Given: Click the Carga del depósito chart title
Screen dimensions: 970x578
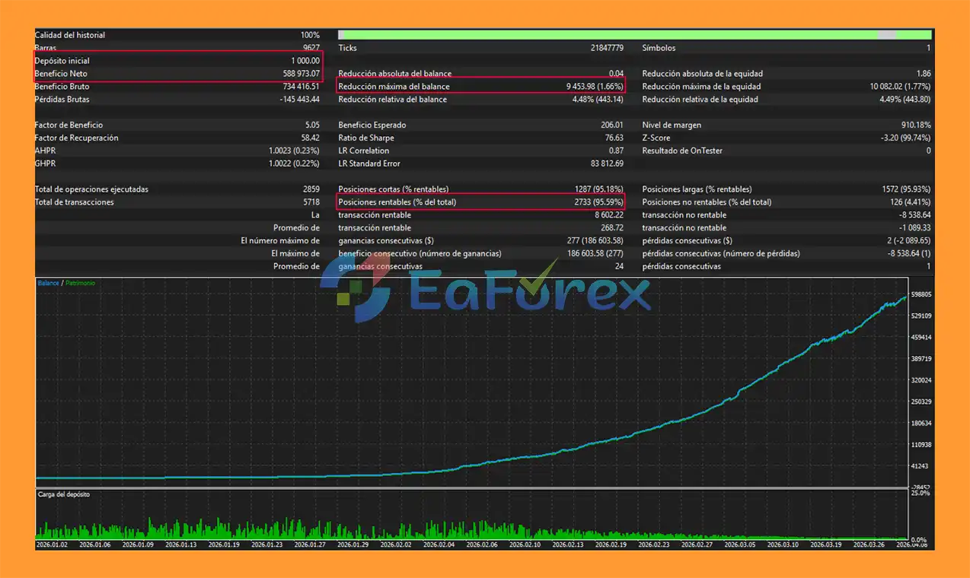Looking at the screenshot, I should 63,494.
